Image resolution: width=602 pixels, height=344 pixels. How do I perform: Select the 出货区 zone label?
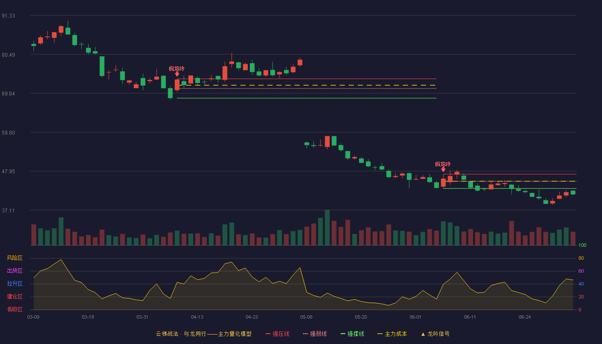[x=15, y=271]
